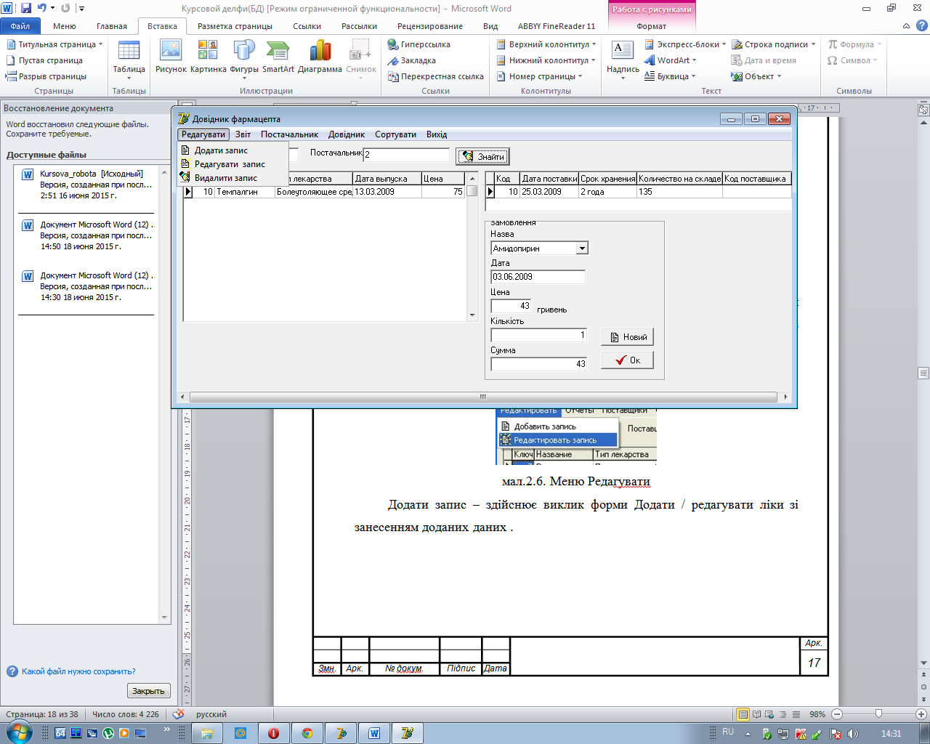Image resolution: width=930 pixels, height=744 pixels.
Task: Click the Кількість quantity field
Action: [x=539, y=335]
